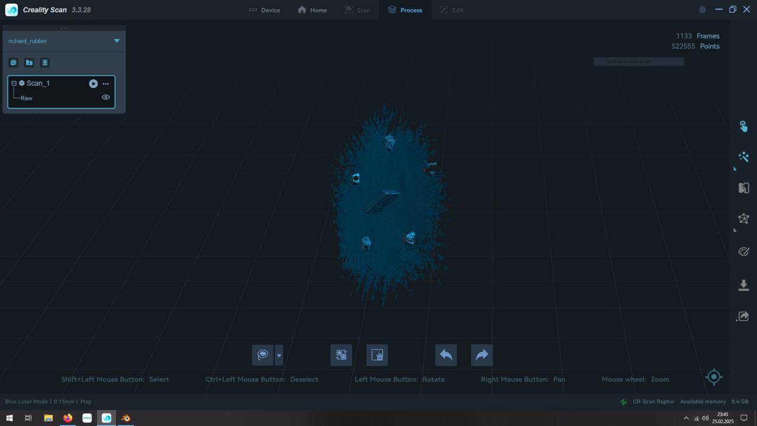Viewport: 757px width, 426px height.
Task: Click the invert selection icon
Action: (341, 355)
